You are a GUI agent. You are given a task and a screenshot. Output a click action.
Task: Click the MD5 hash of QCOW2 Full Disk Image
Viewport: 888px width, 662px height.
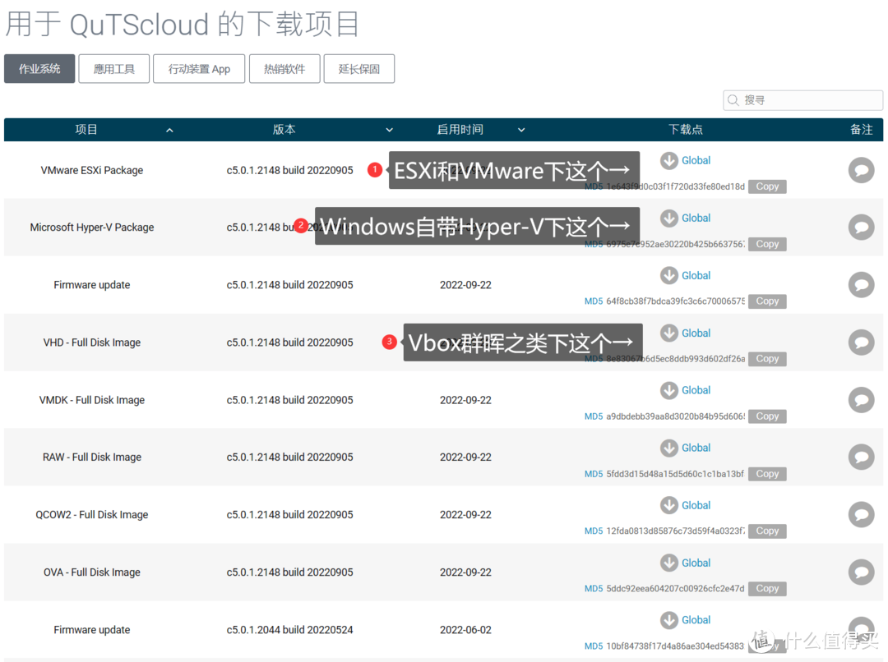pyautogui.click(x=675, y=531)
